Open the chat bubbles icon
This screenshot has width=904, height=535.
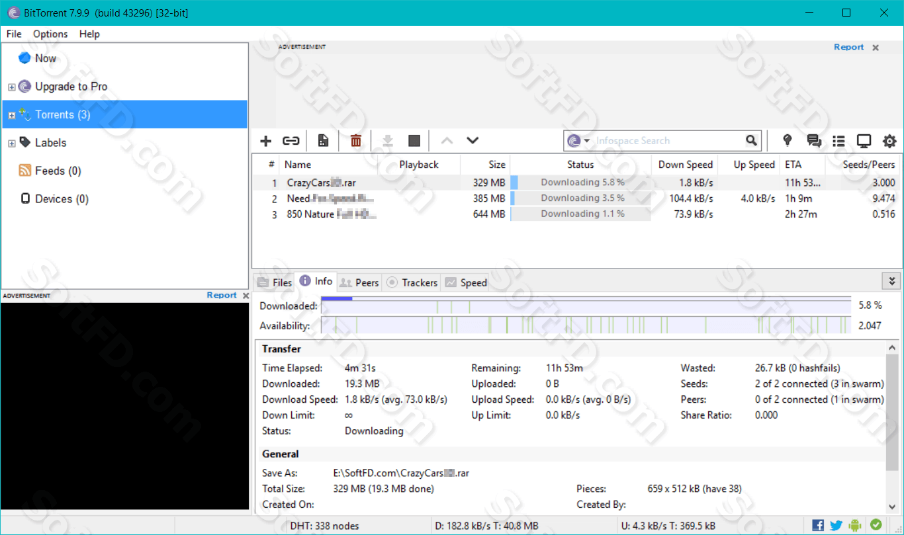pyautogui.click(x=814, y=141)
